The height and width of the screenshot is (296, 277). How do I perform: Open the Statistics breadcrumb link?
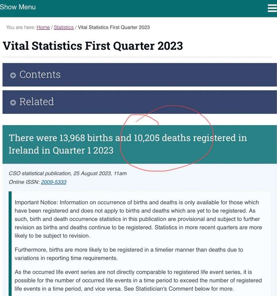(64, 27)
